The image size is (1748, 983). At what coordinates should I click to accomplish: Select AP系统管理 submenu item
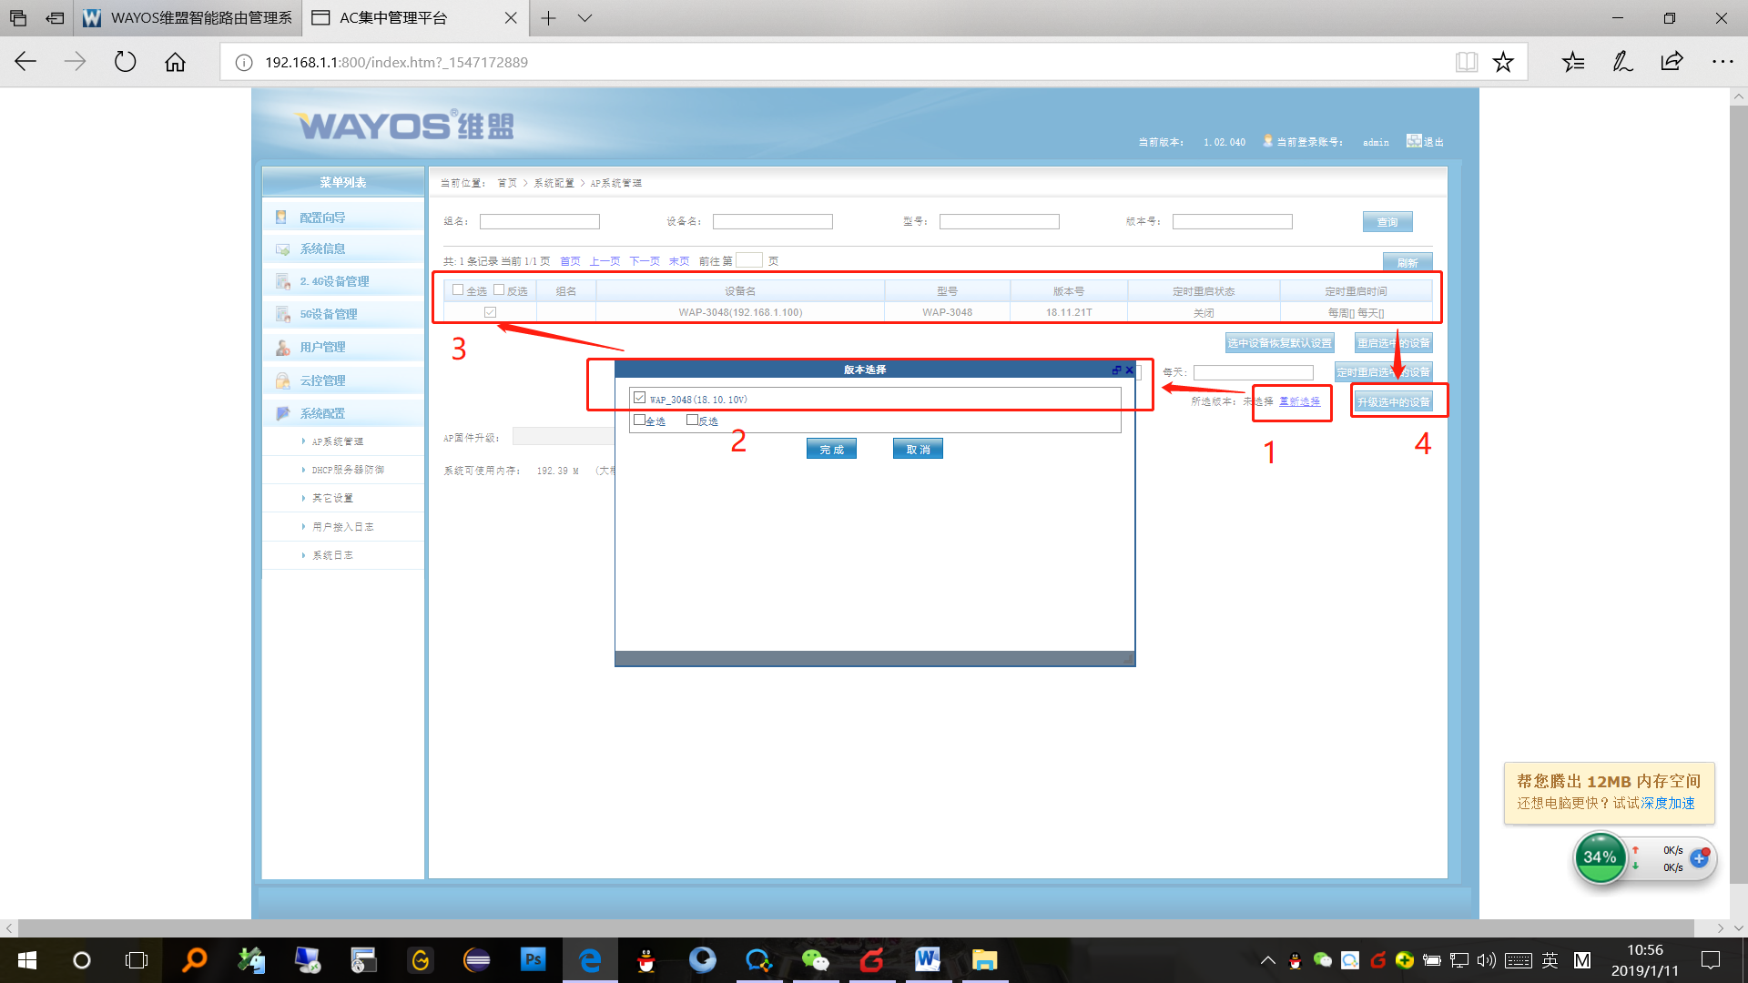(338, 441)
